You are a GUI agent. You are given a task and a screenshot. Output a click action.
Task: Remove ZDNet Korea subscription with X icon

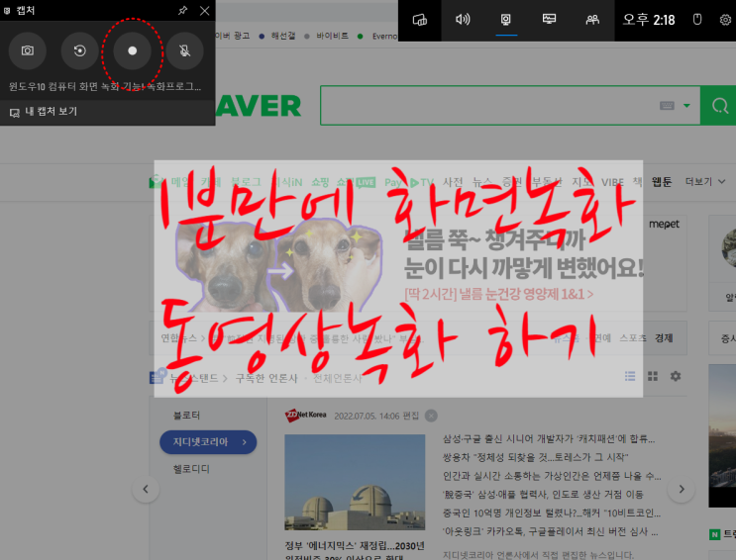[431, 416]
